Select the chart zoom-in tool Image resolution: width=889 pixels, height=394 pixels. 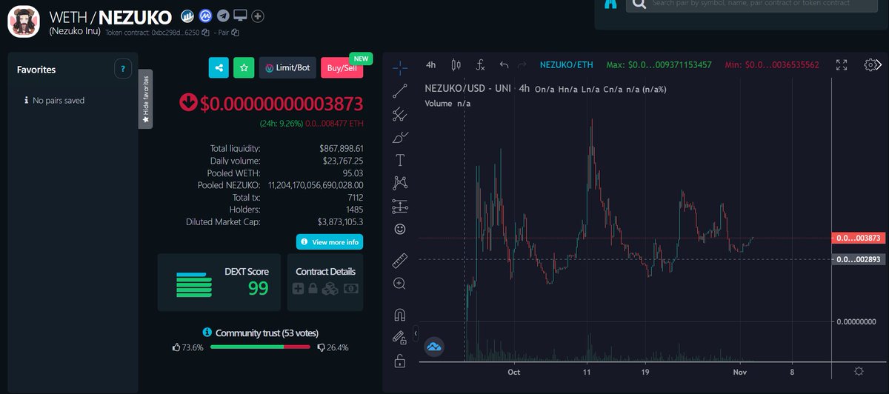point(400,283)
